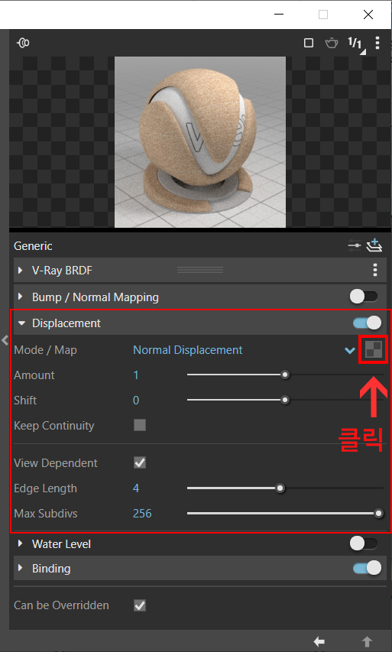Collapse the Displacement section

coord(21,323)
